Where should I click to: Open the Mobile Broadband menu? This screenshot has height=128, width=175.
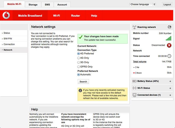pyautogui.click(x=30, y=16)
